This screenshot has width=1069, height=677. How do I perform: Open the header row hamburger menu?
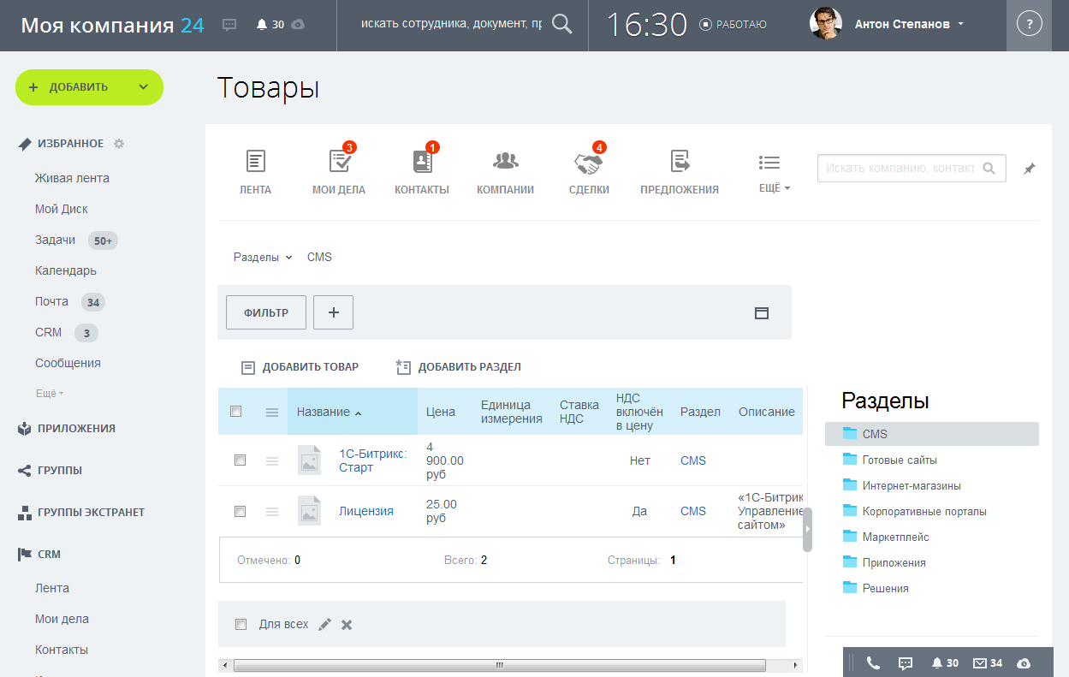[272, 413]
